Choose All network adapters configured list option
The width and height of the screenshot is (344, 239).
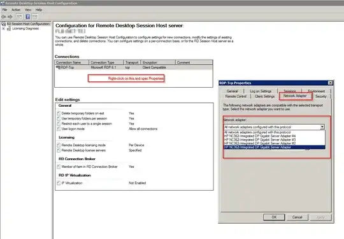tap(274, 132)
